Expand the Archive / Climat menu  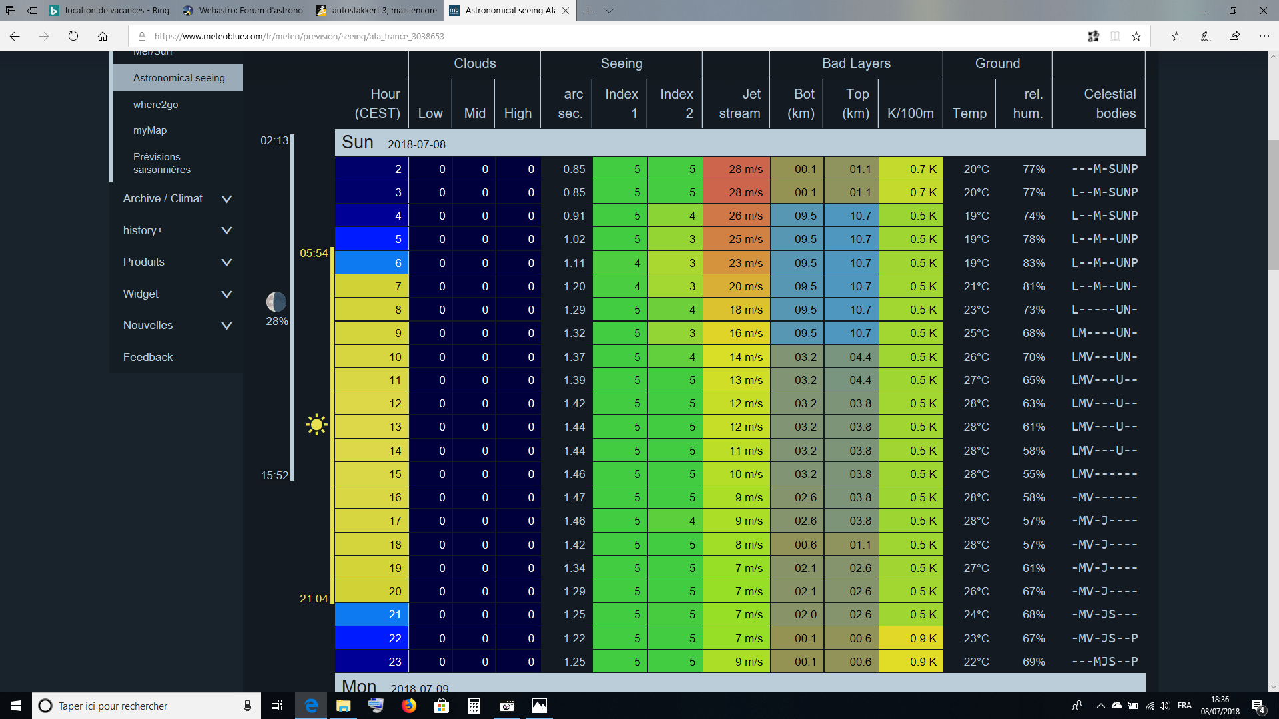(226, 199)
